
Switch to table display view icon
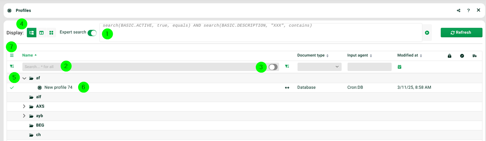pos(41,33)
